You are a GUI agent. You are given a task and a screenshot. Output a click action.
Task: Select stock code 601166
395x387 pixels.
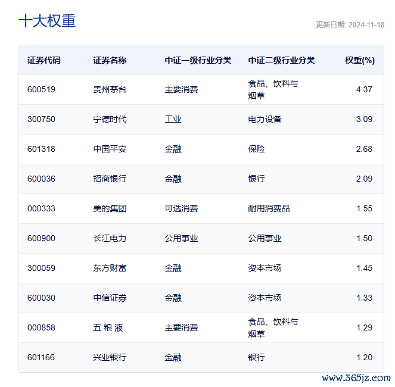coord(41,357)
